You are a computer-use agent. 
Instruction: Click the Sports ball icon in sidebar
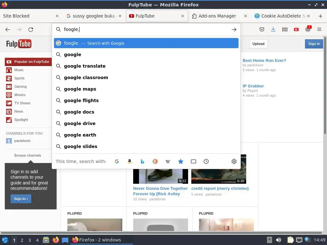coord(9,78)
